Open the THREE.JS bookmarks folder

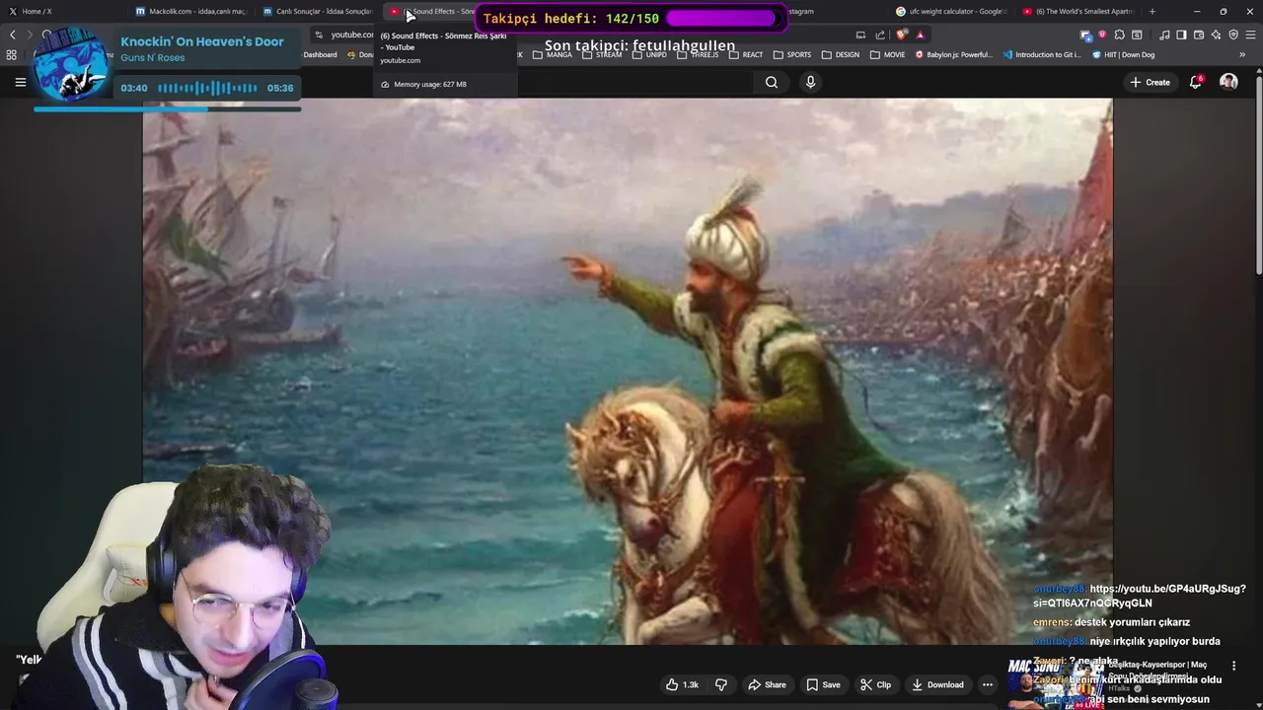click(698, 55)
